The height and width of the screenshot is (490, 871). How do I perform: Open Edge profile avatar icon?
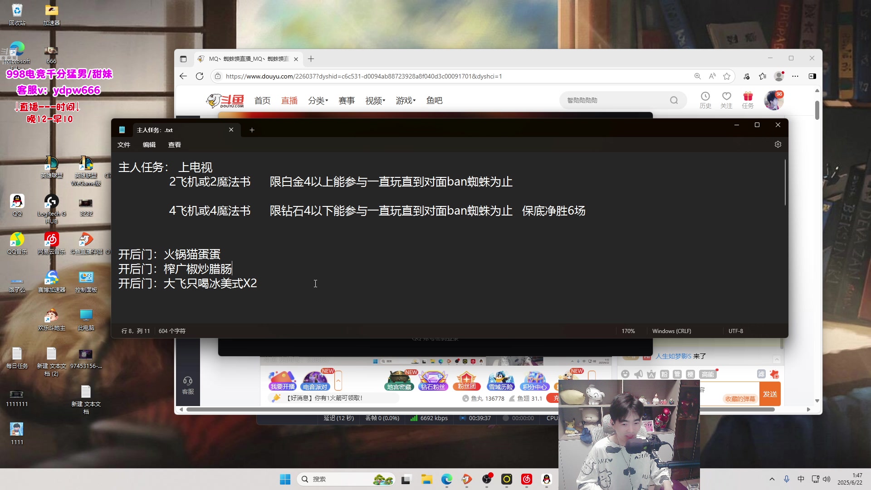779,76
